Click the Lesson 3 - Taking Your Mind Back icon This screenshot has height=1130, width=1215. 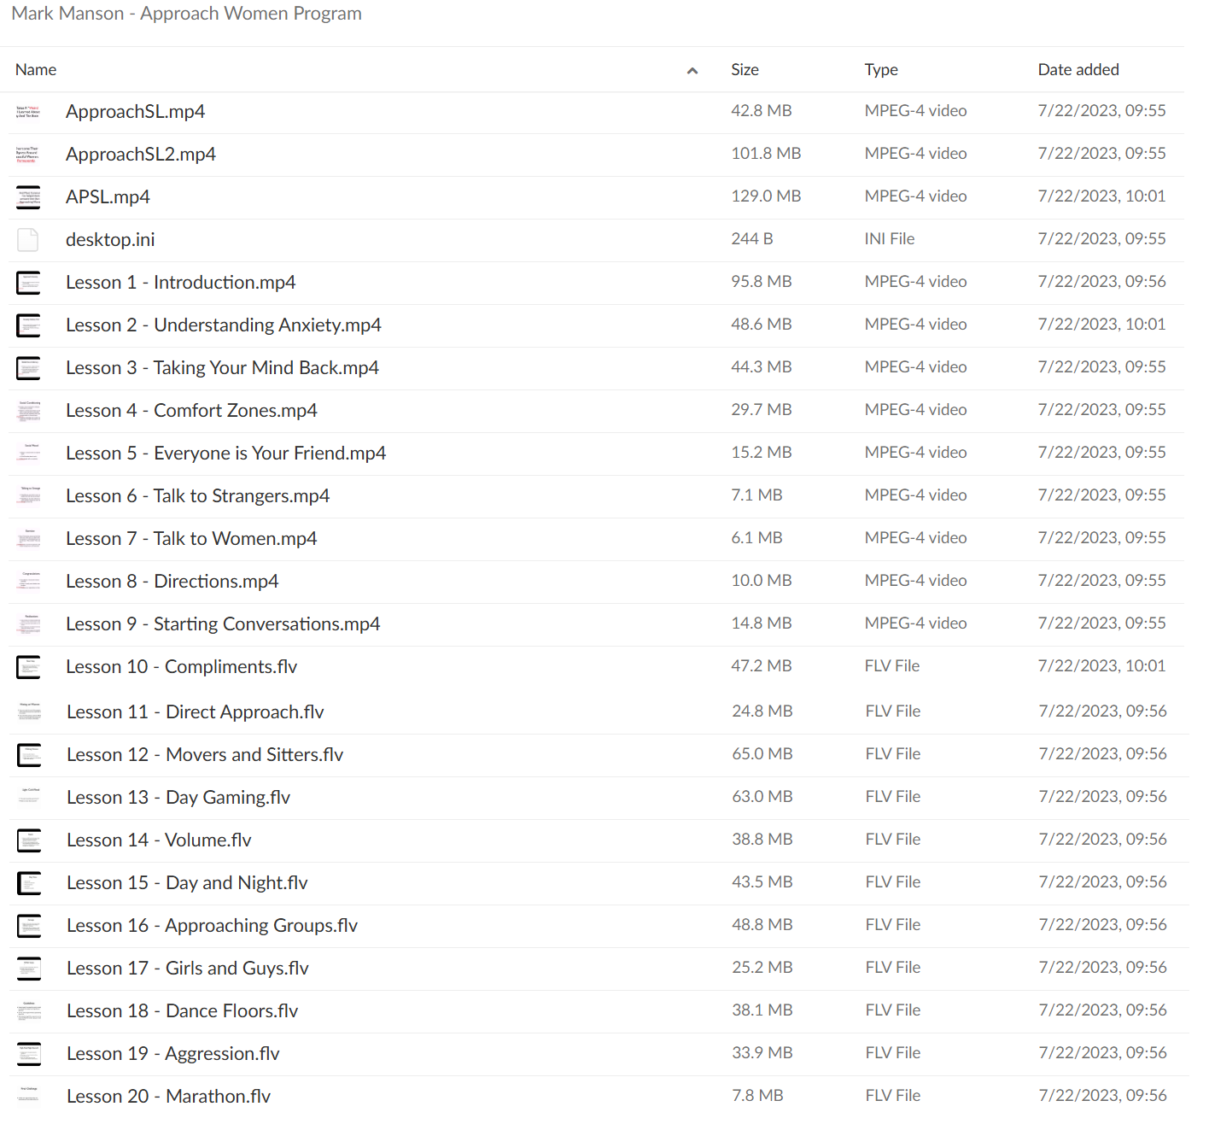[x=28, y=368]
